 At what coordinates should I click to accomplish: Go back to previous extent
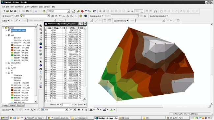41,47
